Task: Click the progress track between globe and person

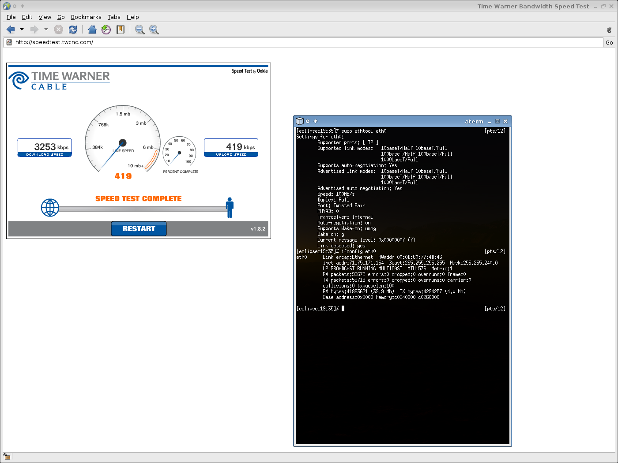Action: 143,209
